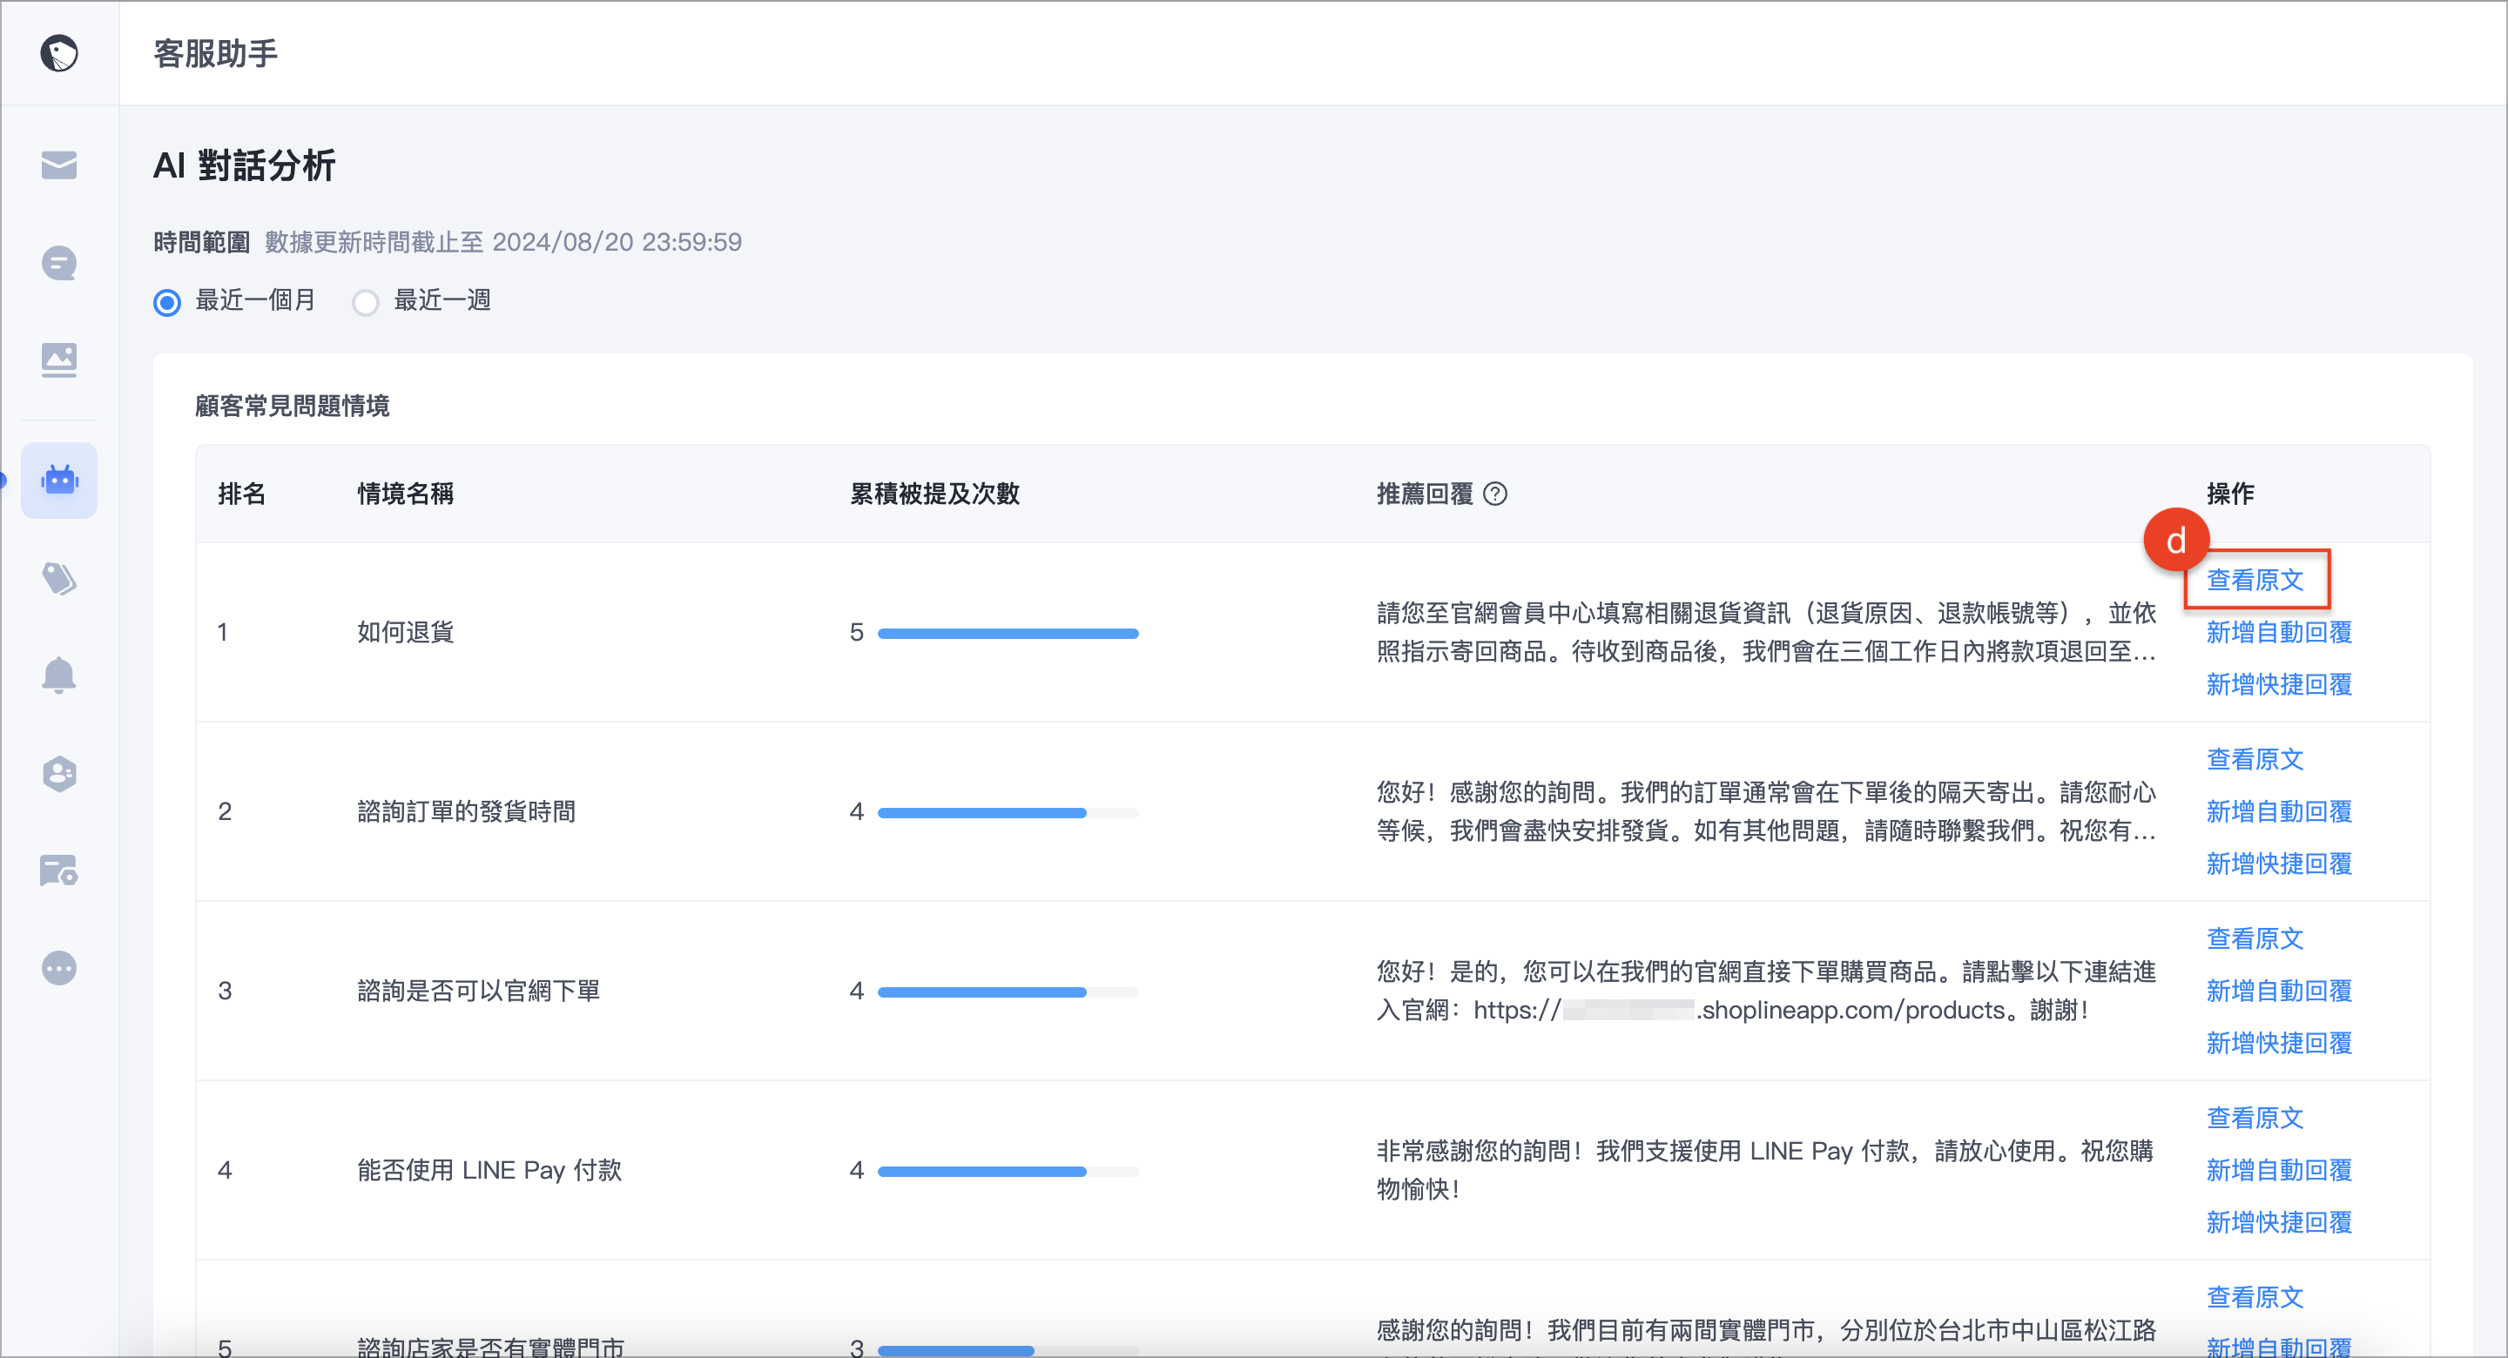Click the 如何退貨 scenario name
2508x1358 pixels.
[405, 632]
